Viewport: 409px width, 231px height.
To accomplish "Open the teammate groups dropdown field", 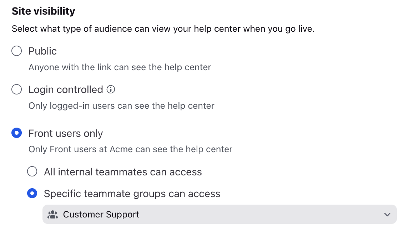I will tap(219, 214).
